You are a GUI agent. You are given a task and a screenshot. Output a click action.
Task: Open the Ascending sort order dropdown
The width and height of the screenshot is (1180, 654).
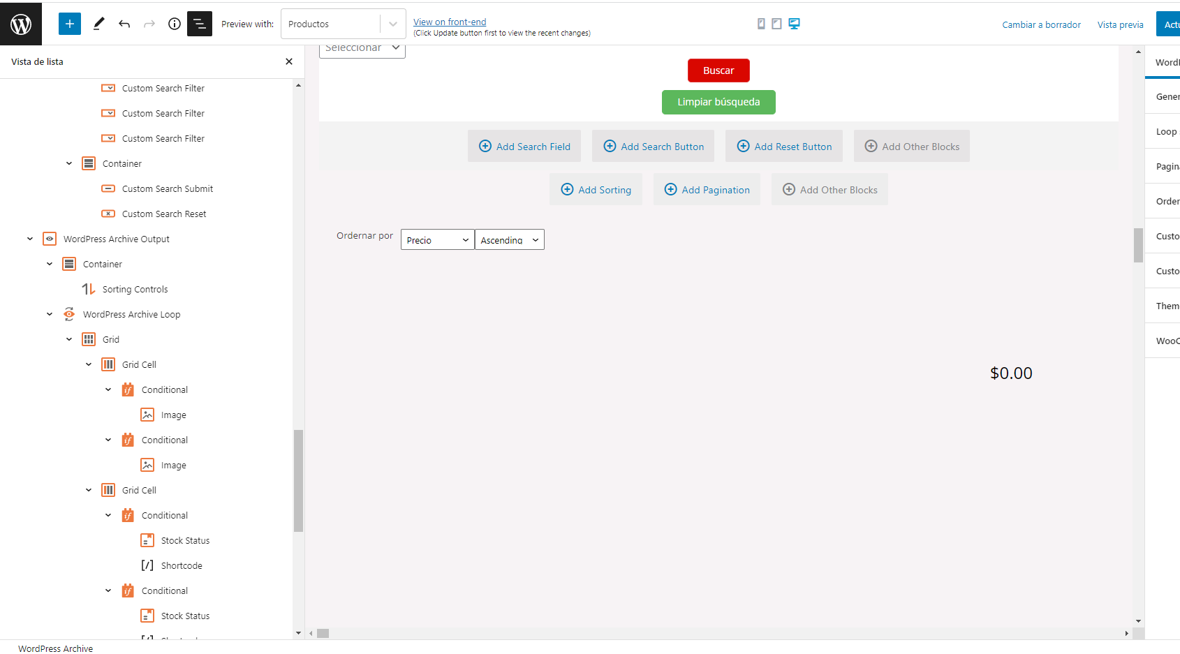coord(510,240)
